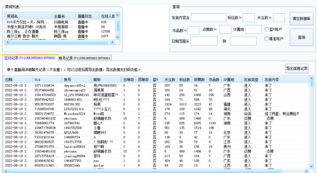This screenshot has width=317, height=173.
Task: Click the 清空数据库 button
Action: pos(302,18)
